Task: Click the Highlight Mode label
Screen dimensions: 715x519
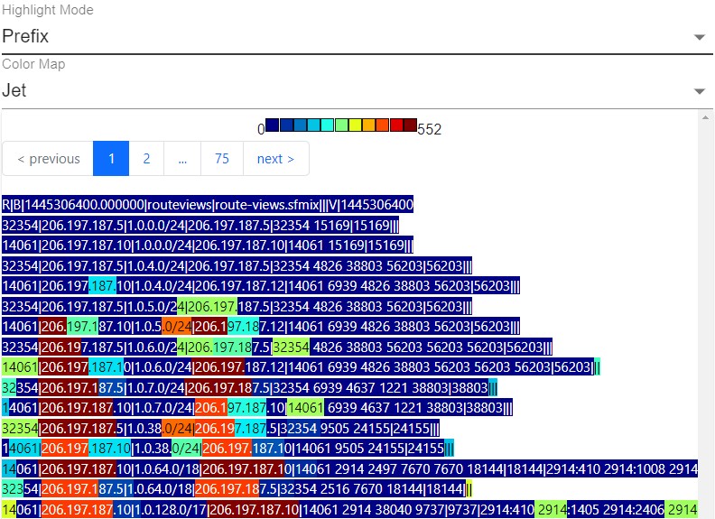Action: 48,10
